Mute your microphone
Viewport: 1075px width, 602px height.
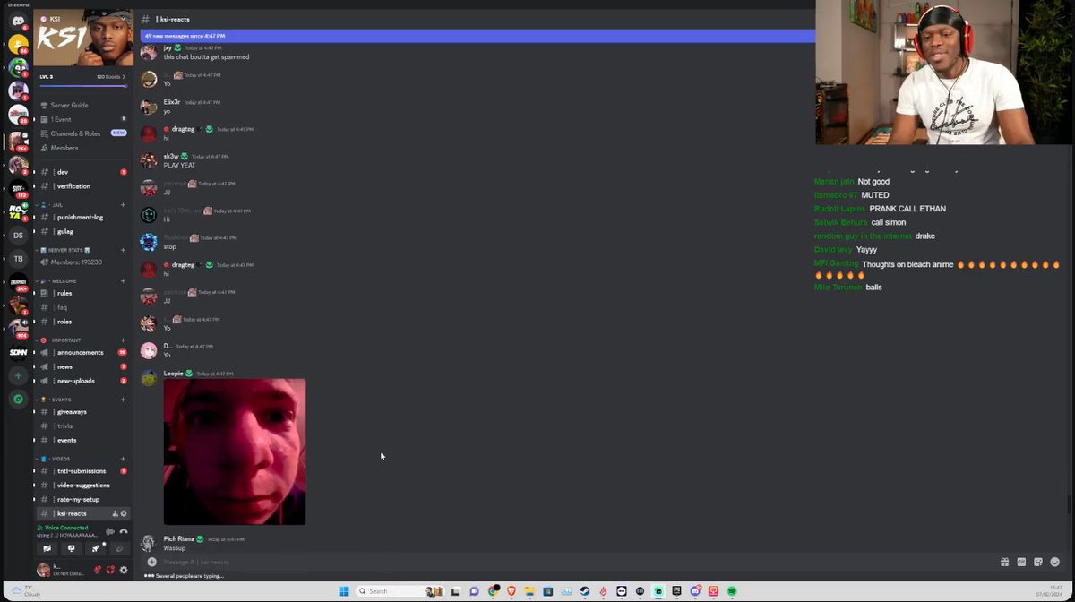(97, 570)
